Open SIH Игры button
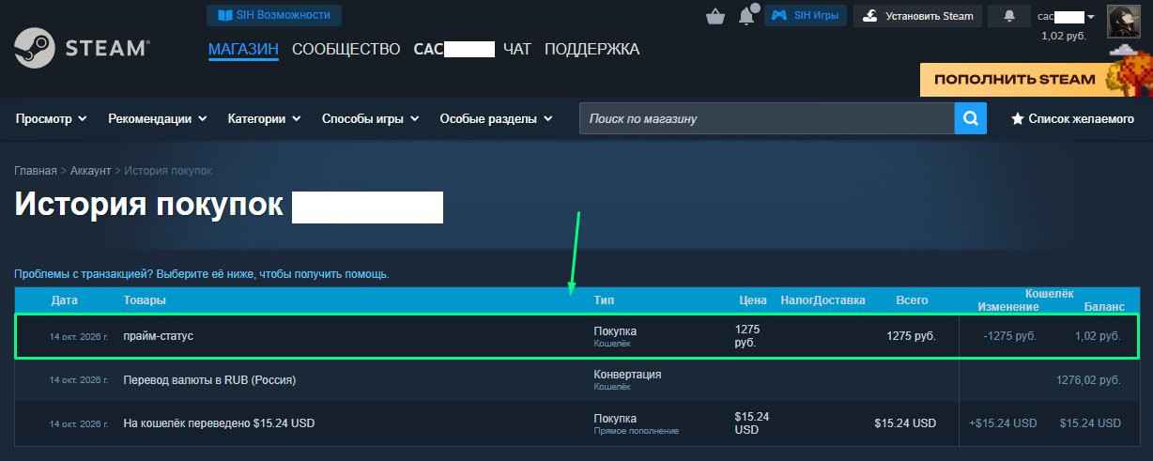Viewport: 1153px width, 461px height. pos(806,15)
